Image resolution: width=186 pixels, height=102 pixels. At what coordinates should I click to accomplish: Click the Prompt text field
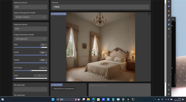pyautogui.click(x=101, y=7)
